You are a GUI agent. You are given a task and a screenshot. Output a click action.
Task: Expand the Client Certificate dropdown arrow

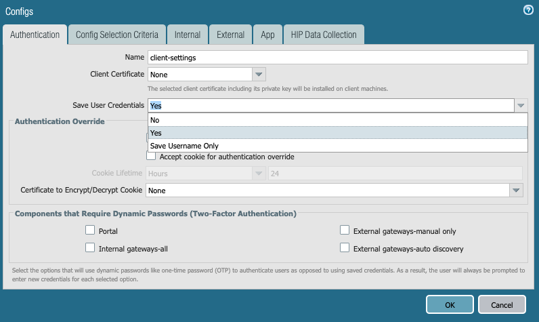[259, 74]
